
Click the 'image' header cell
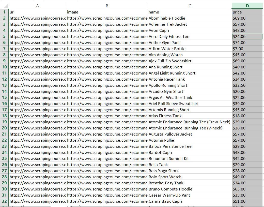pos(107,12)
